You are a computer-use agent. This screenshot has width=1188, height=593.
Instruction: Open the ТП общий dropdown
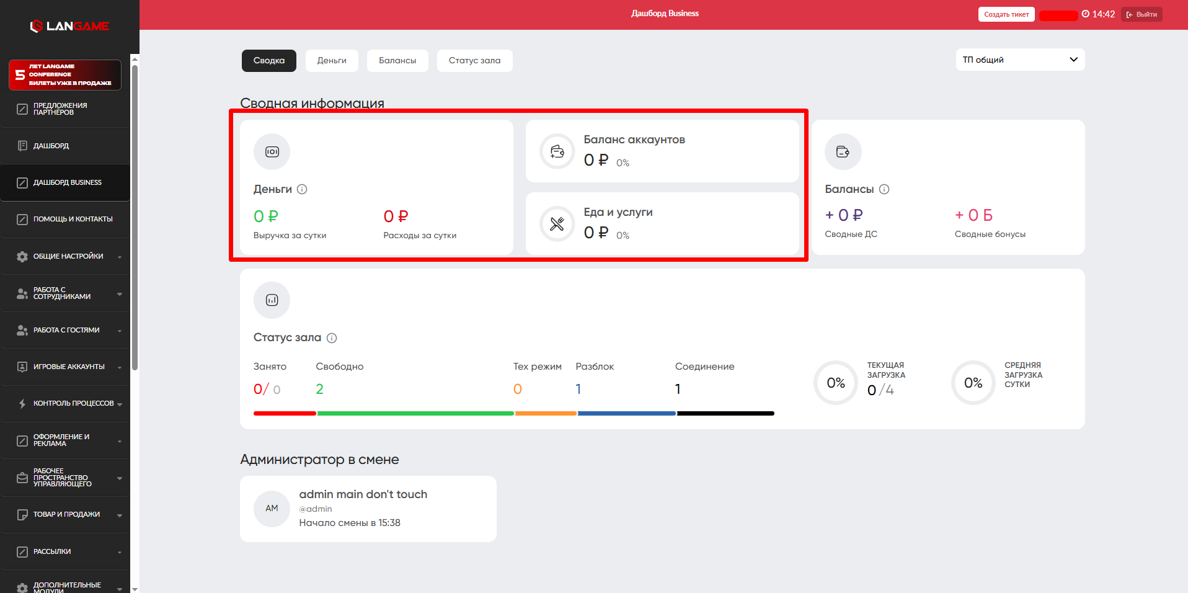point(1019,60)
